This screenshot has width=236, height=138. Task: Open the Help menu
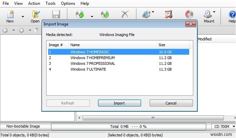[x=85, y=3]
